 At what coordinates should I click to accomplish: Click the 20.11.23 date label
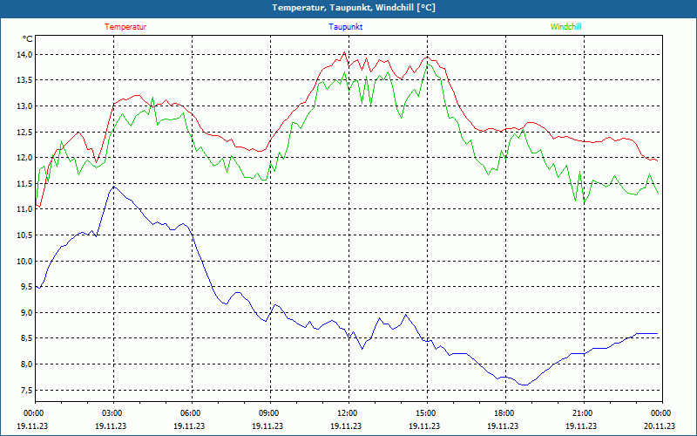[660, 426]
